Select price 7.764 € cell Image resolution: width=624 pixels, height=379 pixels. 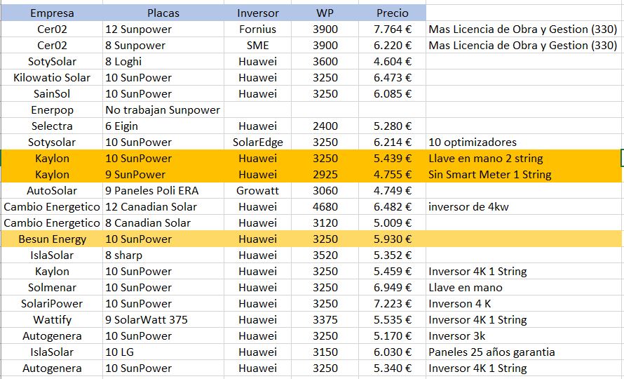392,29
